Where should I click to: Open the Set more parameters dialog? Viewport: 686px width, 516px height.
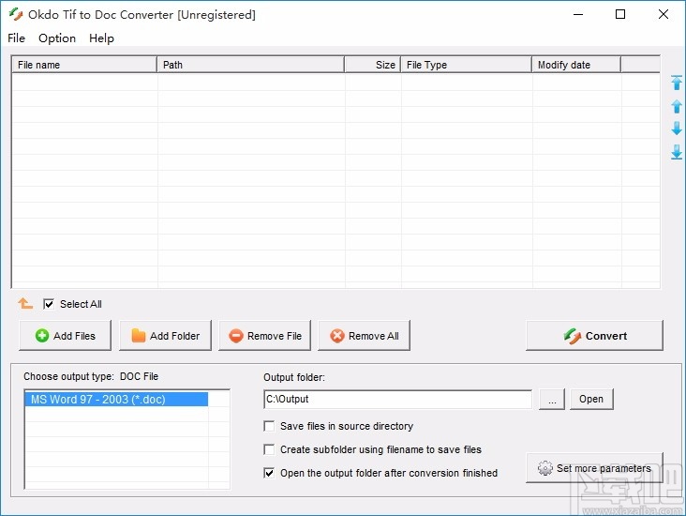(x=594, y=468)
